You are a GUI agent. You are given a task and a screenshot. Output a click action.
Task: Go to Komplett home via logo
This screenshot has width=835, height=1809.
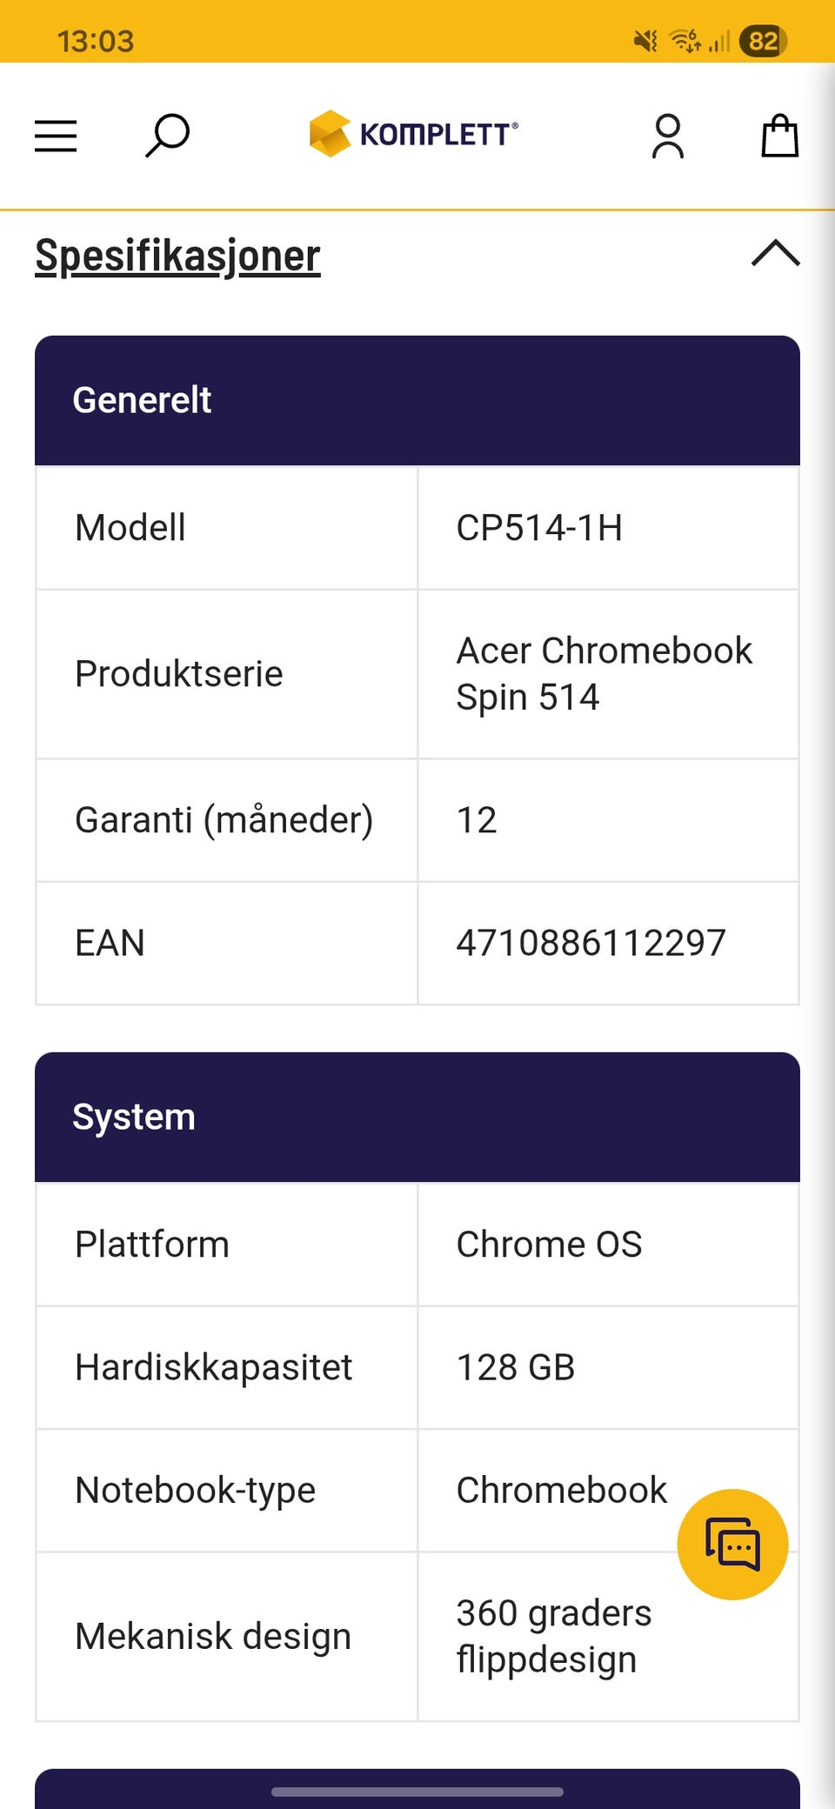coord(414,134)
